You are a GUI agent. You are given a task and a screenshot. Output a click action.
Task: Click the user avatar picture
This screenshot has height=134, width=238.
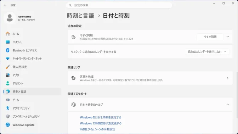tap(10, 18)
